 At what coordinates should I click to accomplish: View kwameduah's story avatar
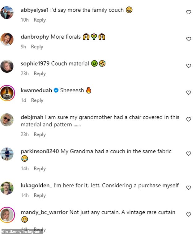[7, 93]
